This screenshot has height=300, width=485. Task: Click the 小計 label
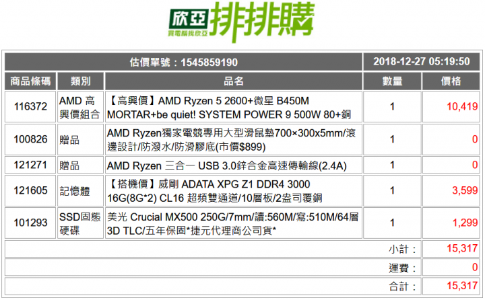(x=402, y=250)
